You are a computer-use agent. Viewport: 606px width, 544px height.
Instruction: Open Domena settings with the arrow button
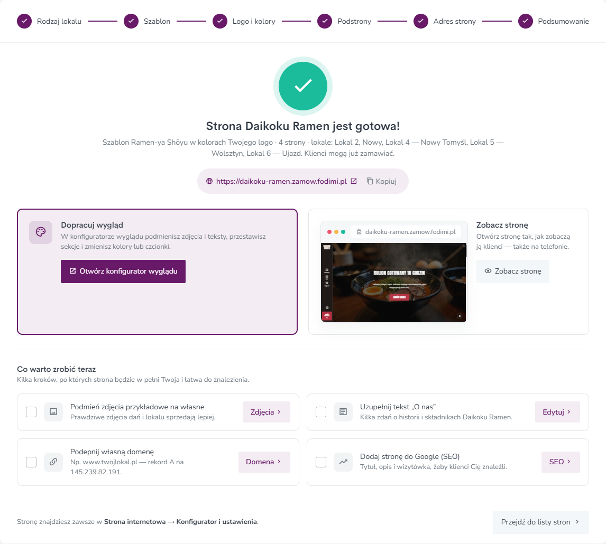tap(264, 462)
